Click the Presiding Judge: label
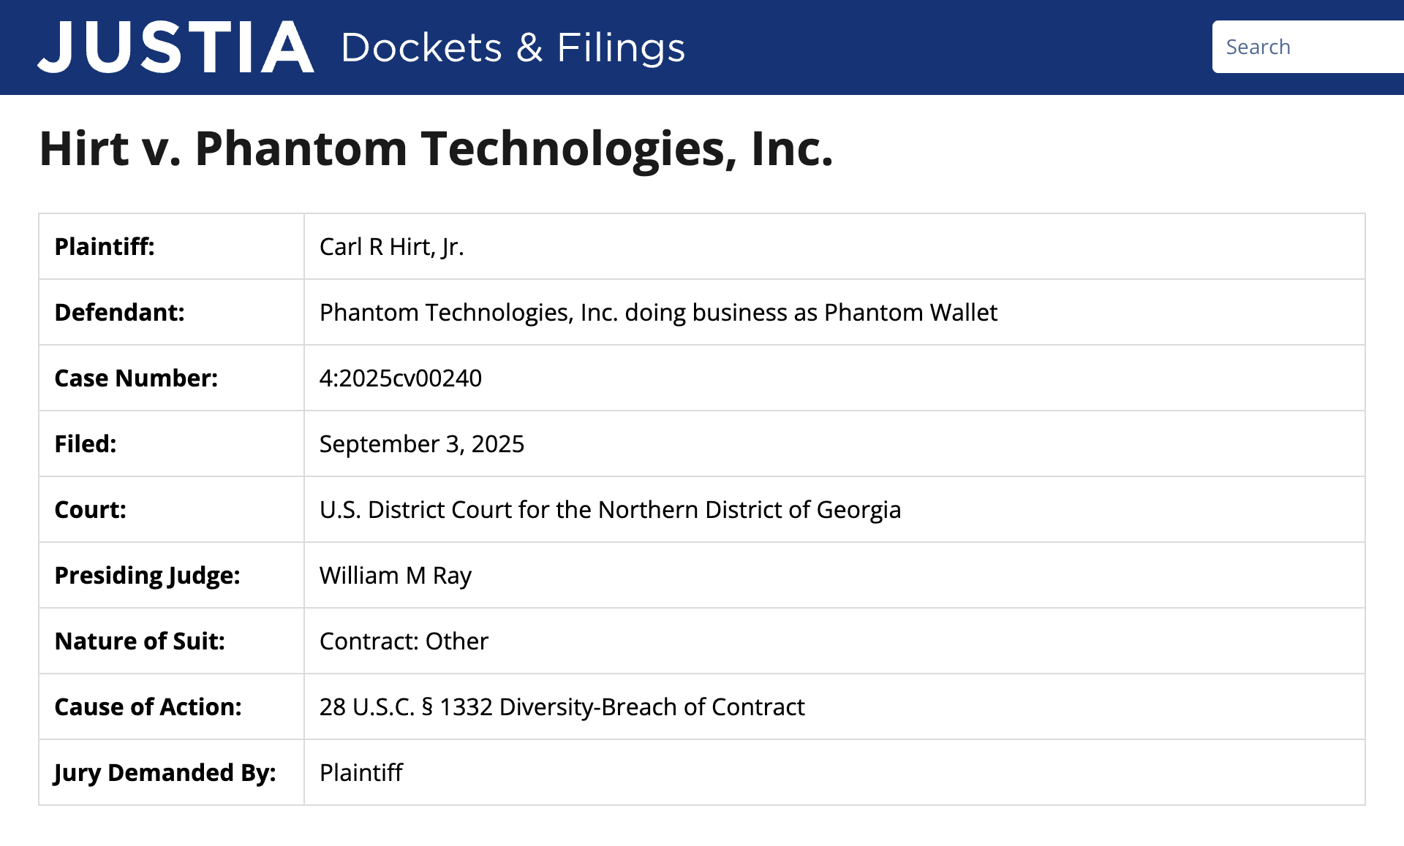 tap(147, 576)
